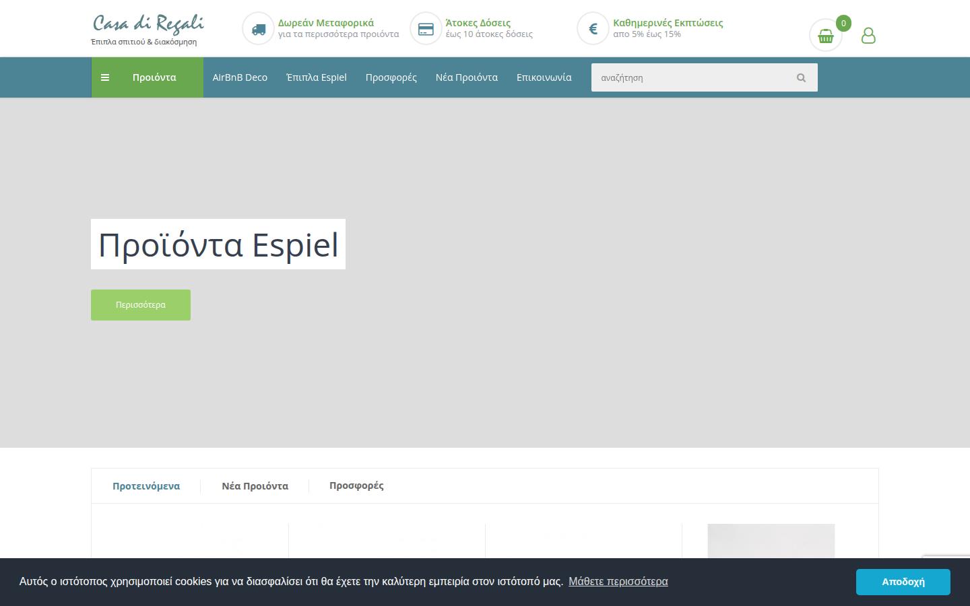
Task: Open the Casa di Regali logo homepage
Action: coord(148,23)
